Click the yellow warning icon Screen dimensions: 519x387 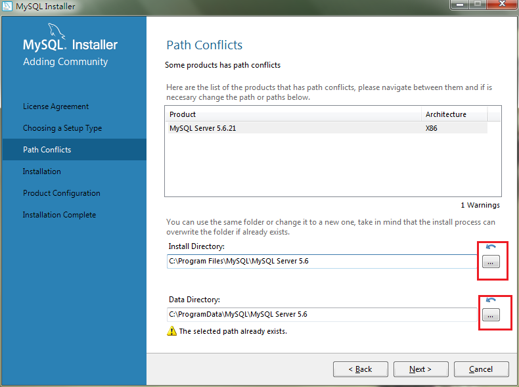(172, 331)
